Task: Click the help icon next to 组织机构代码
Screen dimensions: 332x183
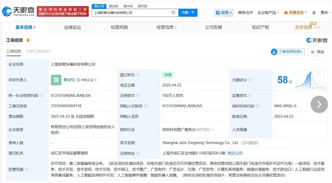Action: (x=258, y=106)
